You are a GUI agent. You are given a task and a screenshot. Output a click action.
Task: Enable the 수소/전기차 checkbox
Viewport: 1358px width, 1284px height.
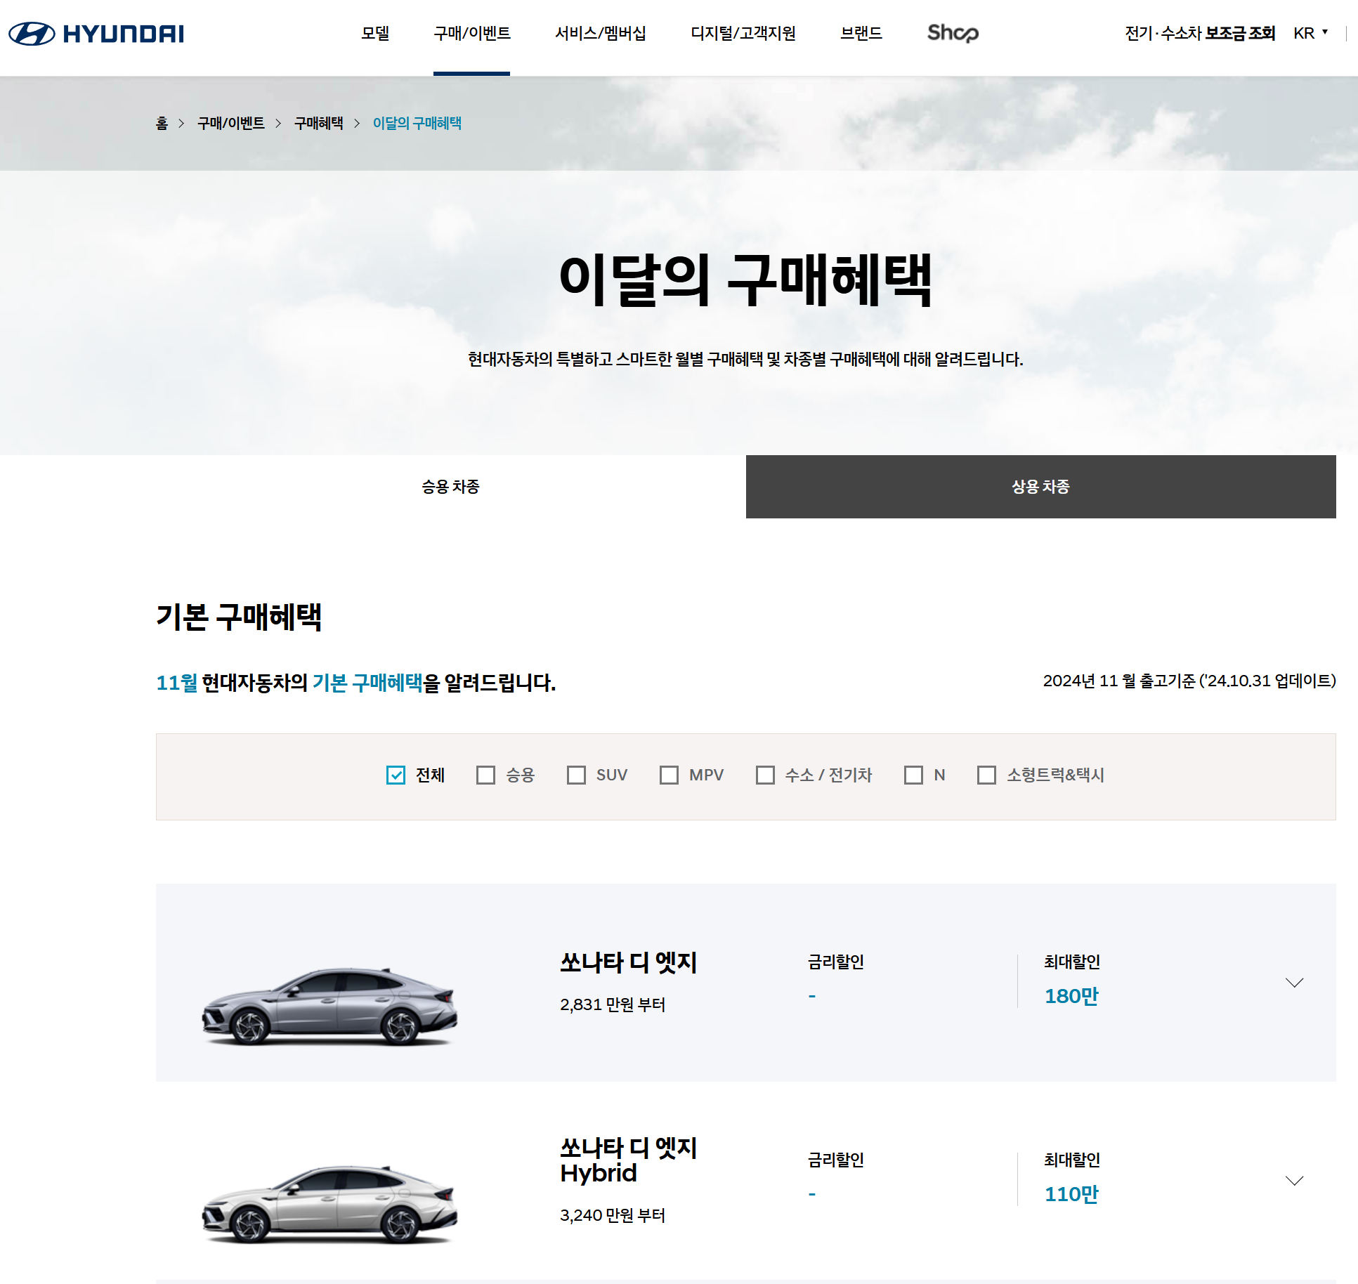click(765, 775)
